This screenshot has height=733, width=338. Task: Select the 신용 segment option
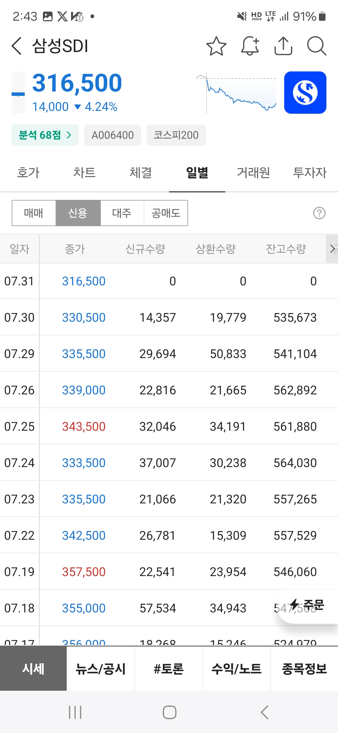point(78,213)
